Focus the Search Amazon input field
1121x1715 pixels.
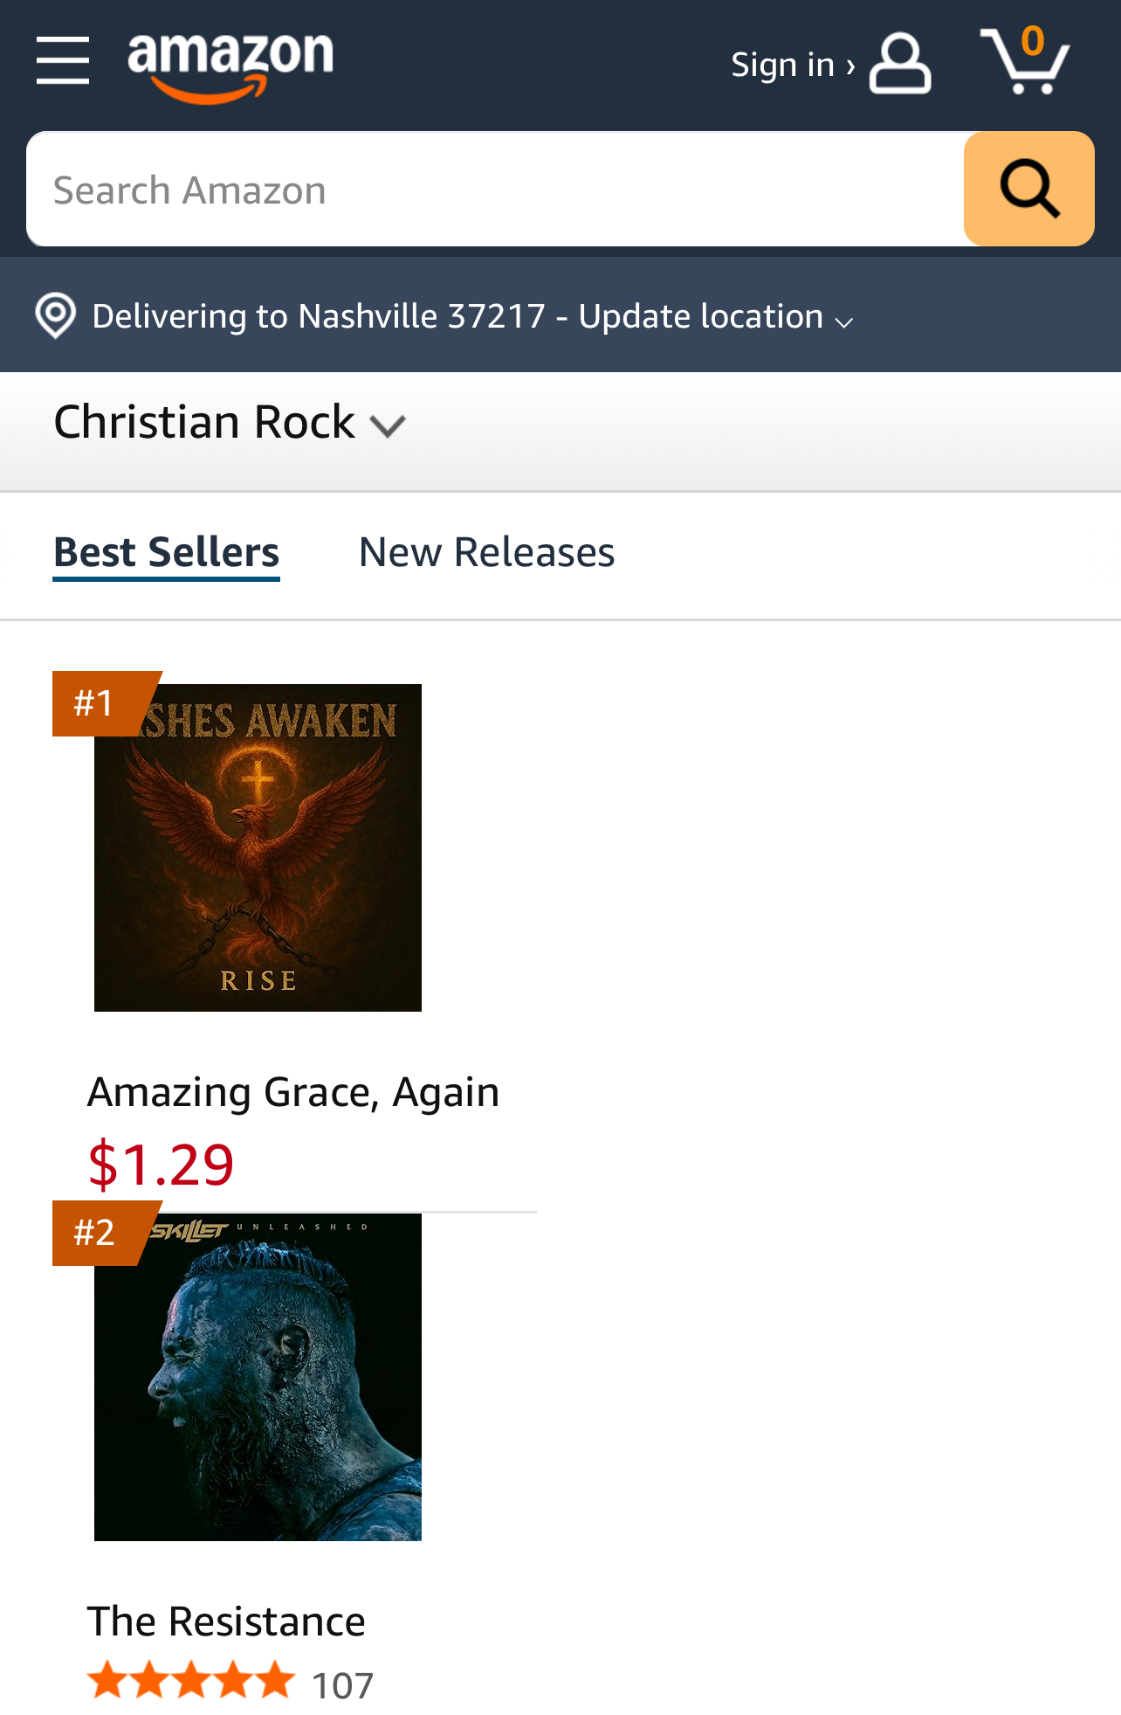(495, 189)
